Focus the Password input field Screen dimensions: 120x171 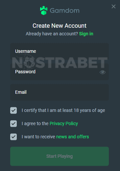click(60, 72)
